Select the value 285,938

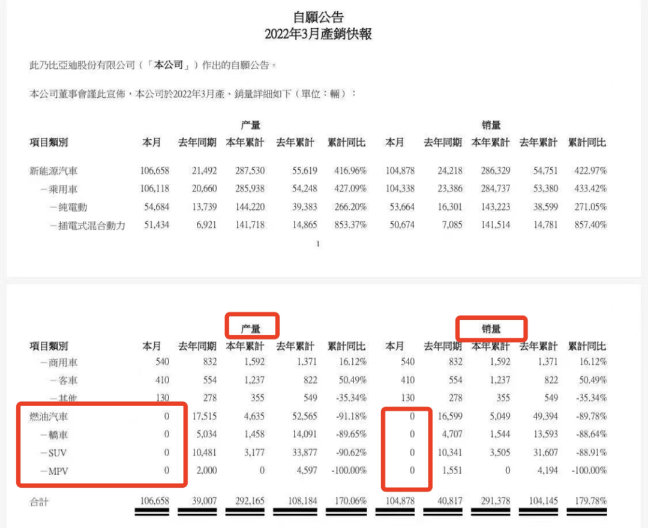point(250,188)
